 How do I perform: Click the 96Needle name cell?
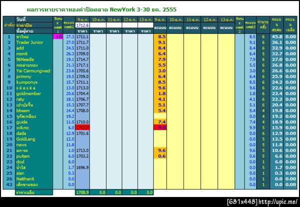34,59
